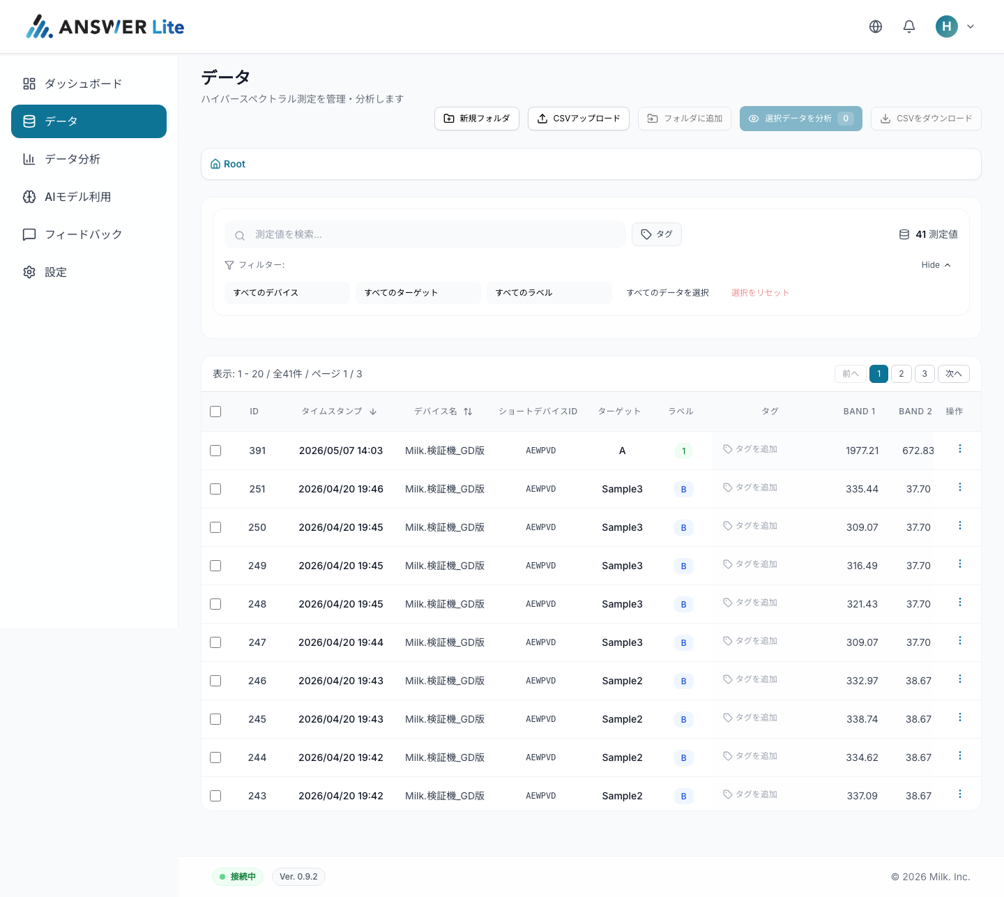Sort by タイムスタンプ column arrow
The width and height of the screenshot is (1004, 897).
(373, 412)
